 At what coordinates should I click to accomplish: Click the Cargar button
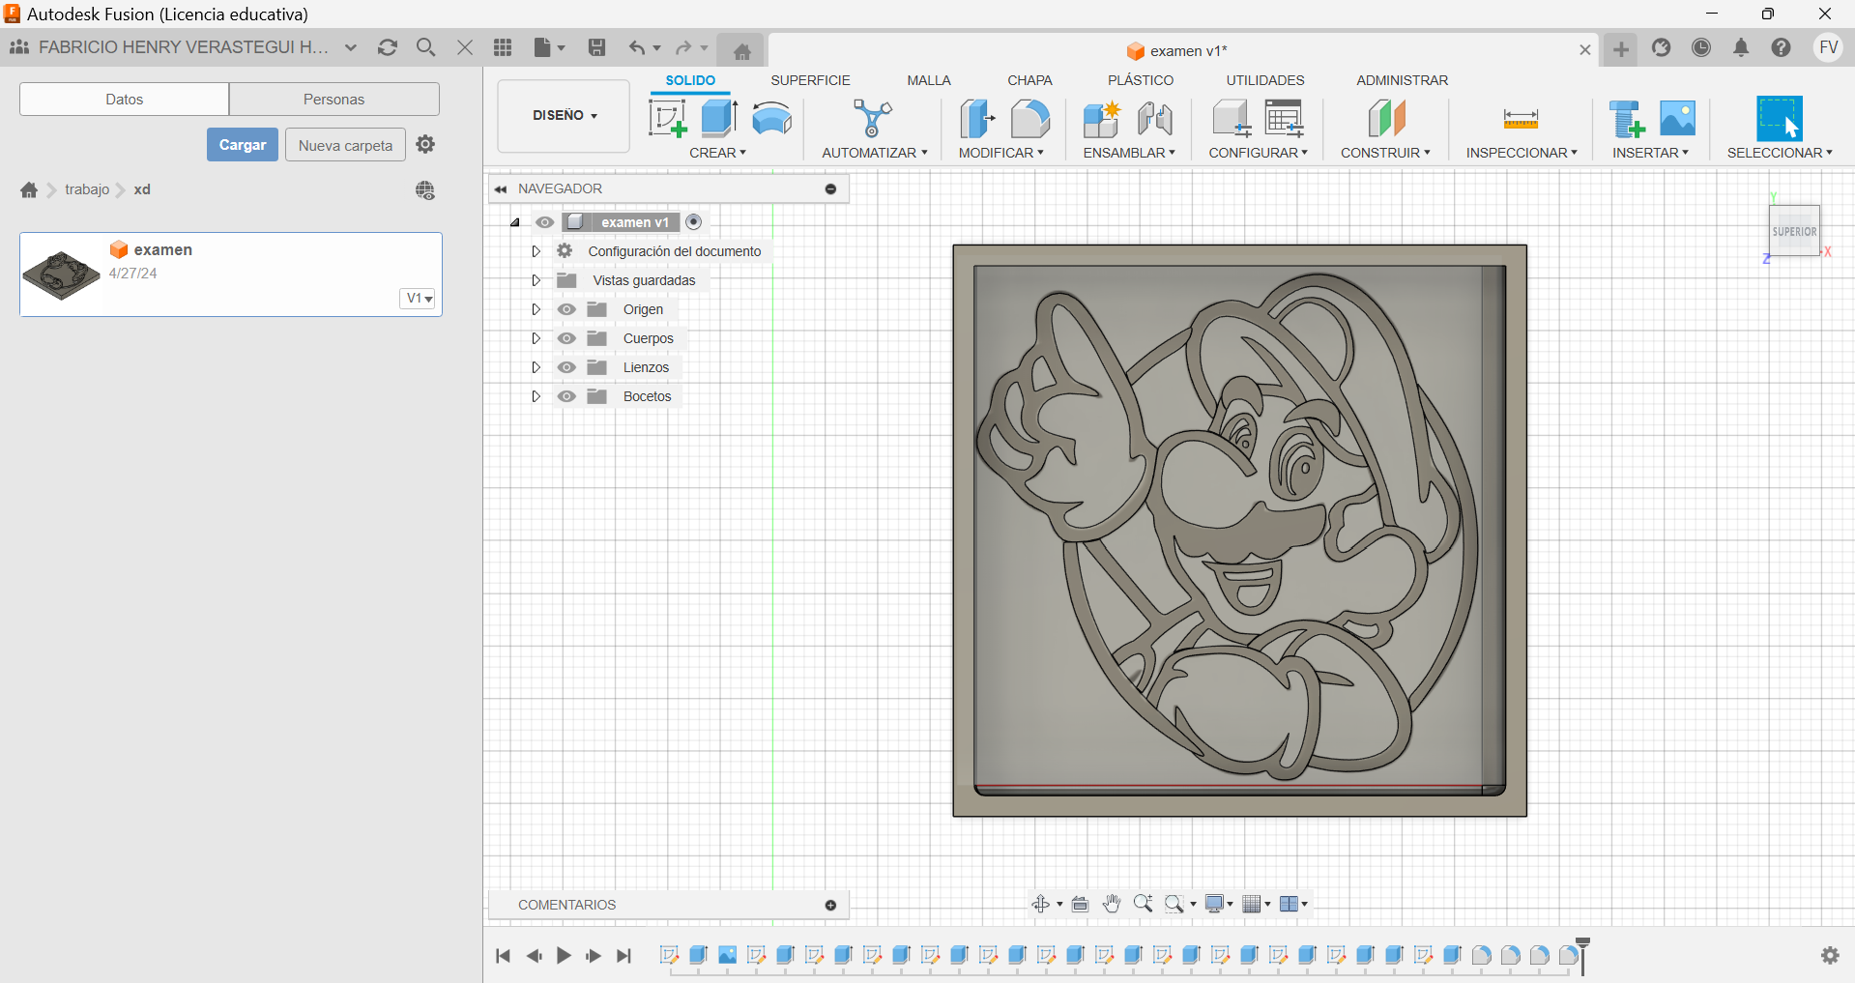[243, 145]
